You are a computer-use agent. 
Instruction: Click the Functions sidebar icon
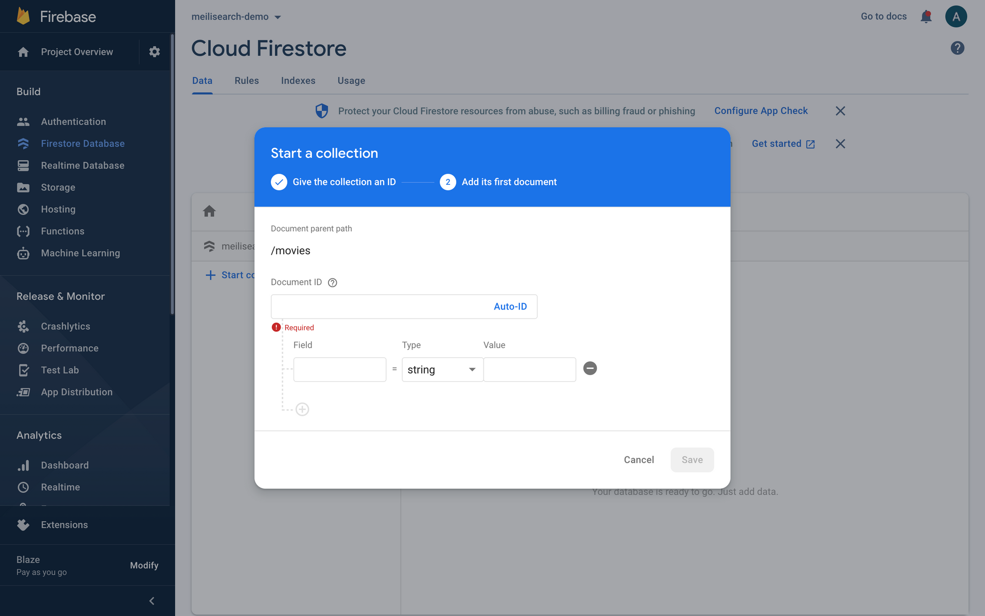[x=22, y=231]
